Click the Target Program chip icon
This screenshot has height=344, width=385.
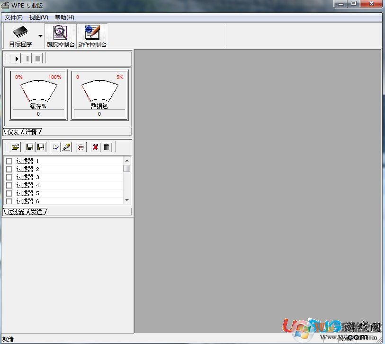[x=20, y=32]
